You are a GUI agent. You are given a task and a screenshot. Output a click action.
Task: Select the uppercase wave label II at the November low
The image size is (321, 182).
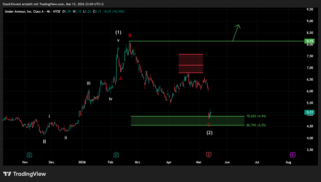coord(44,141)
